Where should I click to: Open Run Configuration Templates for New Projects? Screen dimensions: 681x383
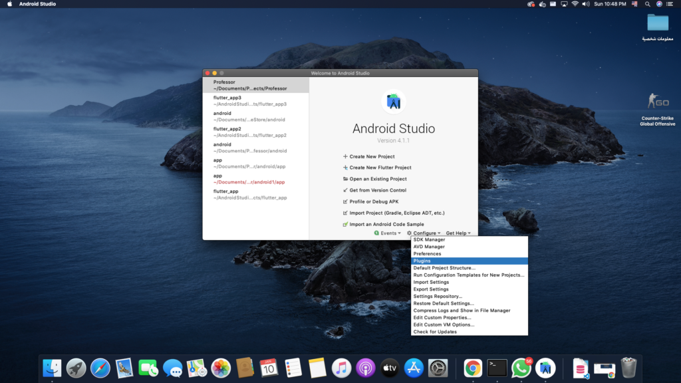469,275
